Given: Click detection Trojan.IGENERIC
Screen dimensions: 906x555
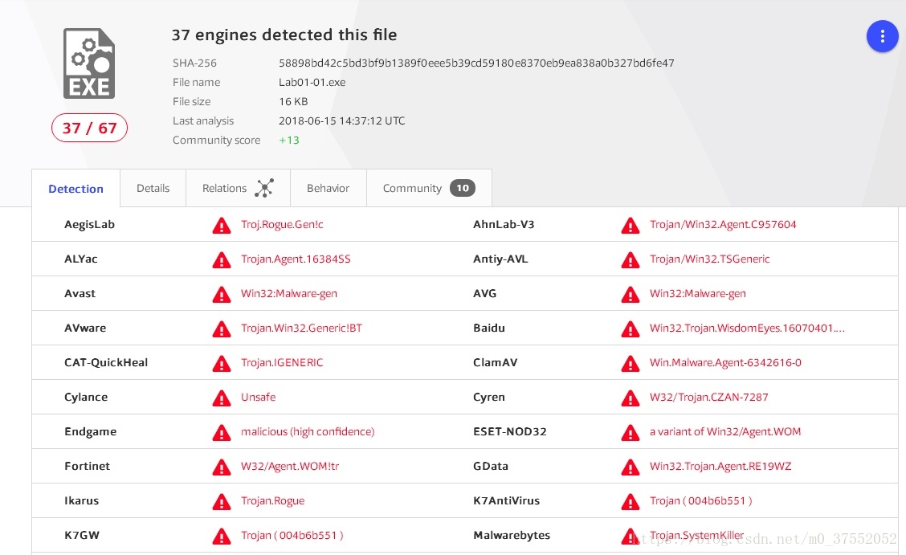Looking at the screenshot, I should (282, 363).
